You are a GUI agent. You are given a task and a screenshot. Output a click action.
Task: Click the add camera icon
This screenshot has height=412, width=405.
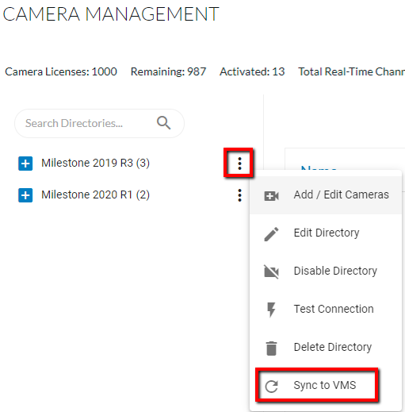[271, 196]
